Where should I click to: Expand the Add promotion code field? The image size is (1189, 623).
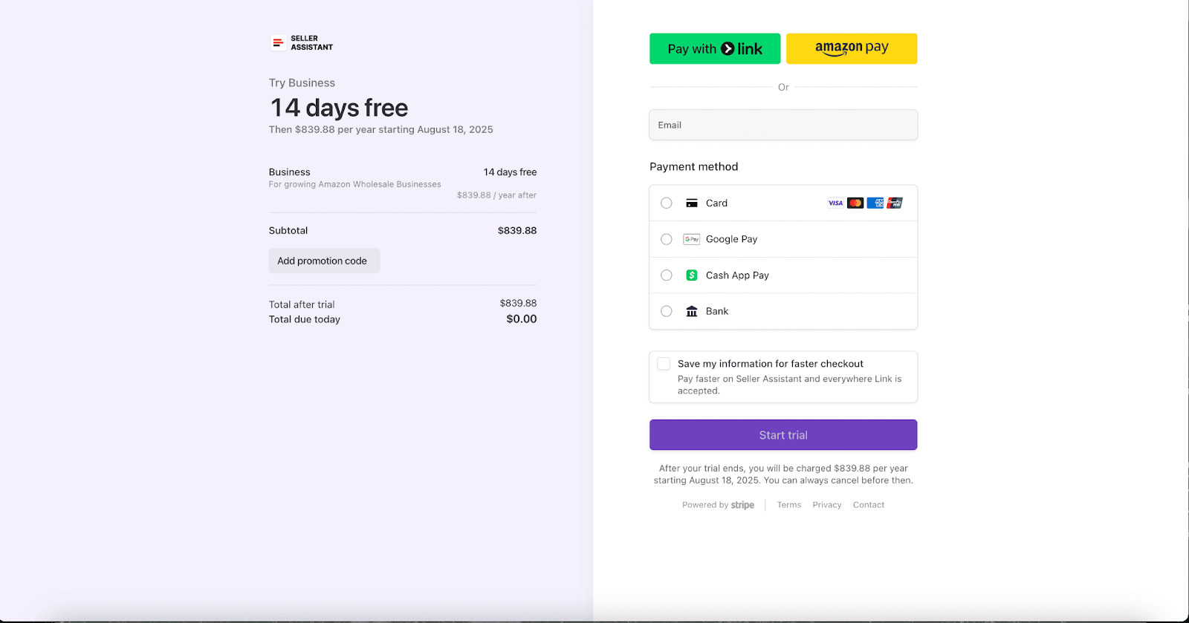[x=323, y=261]
